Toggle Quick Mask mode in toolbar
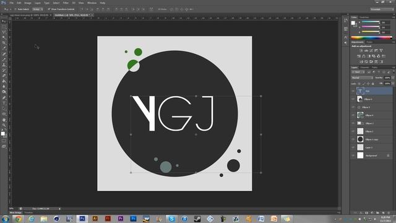Screen dimensions: 396x223 pos(4,141)
